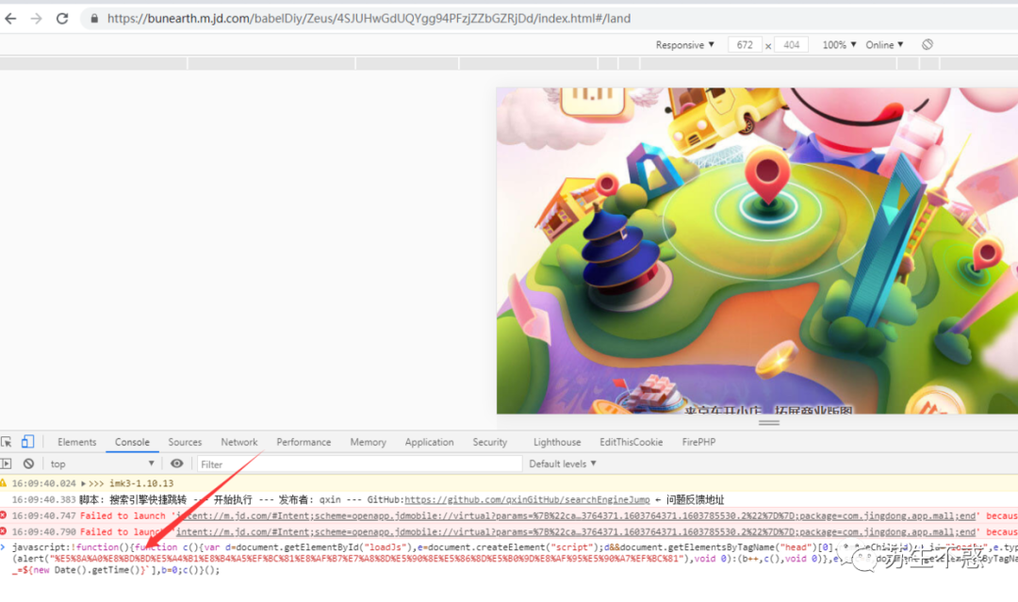Open the GitHub searchEngineJump link

click(x=527, y=499)
